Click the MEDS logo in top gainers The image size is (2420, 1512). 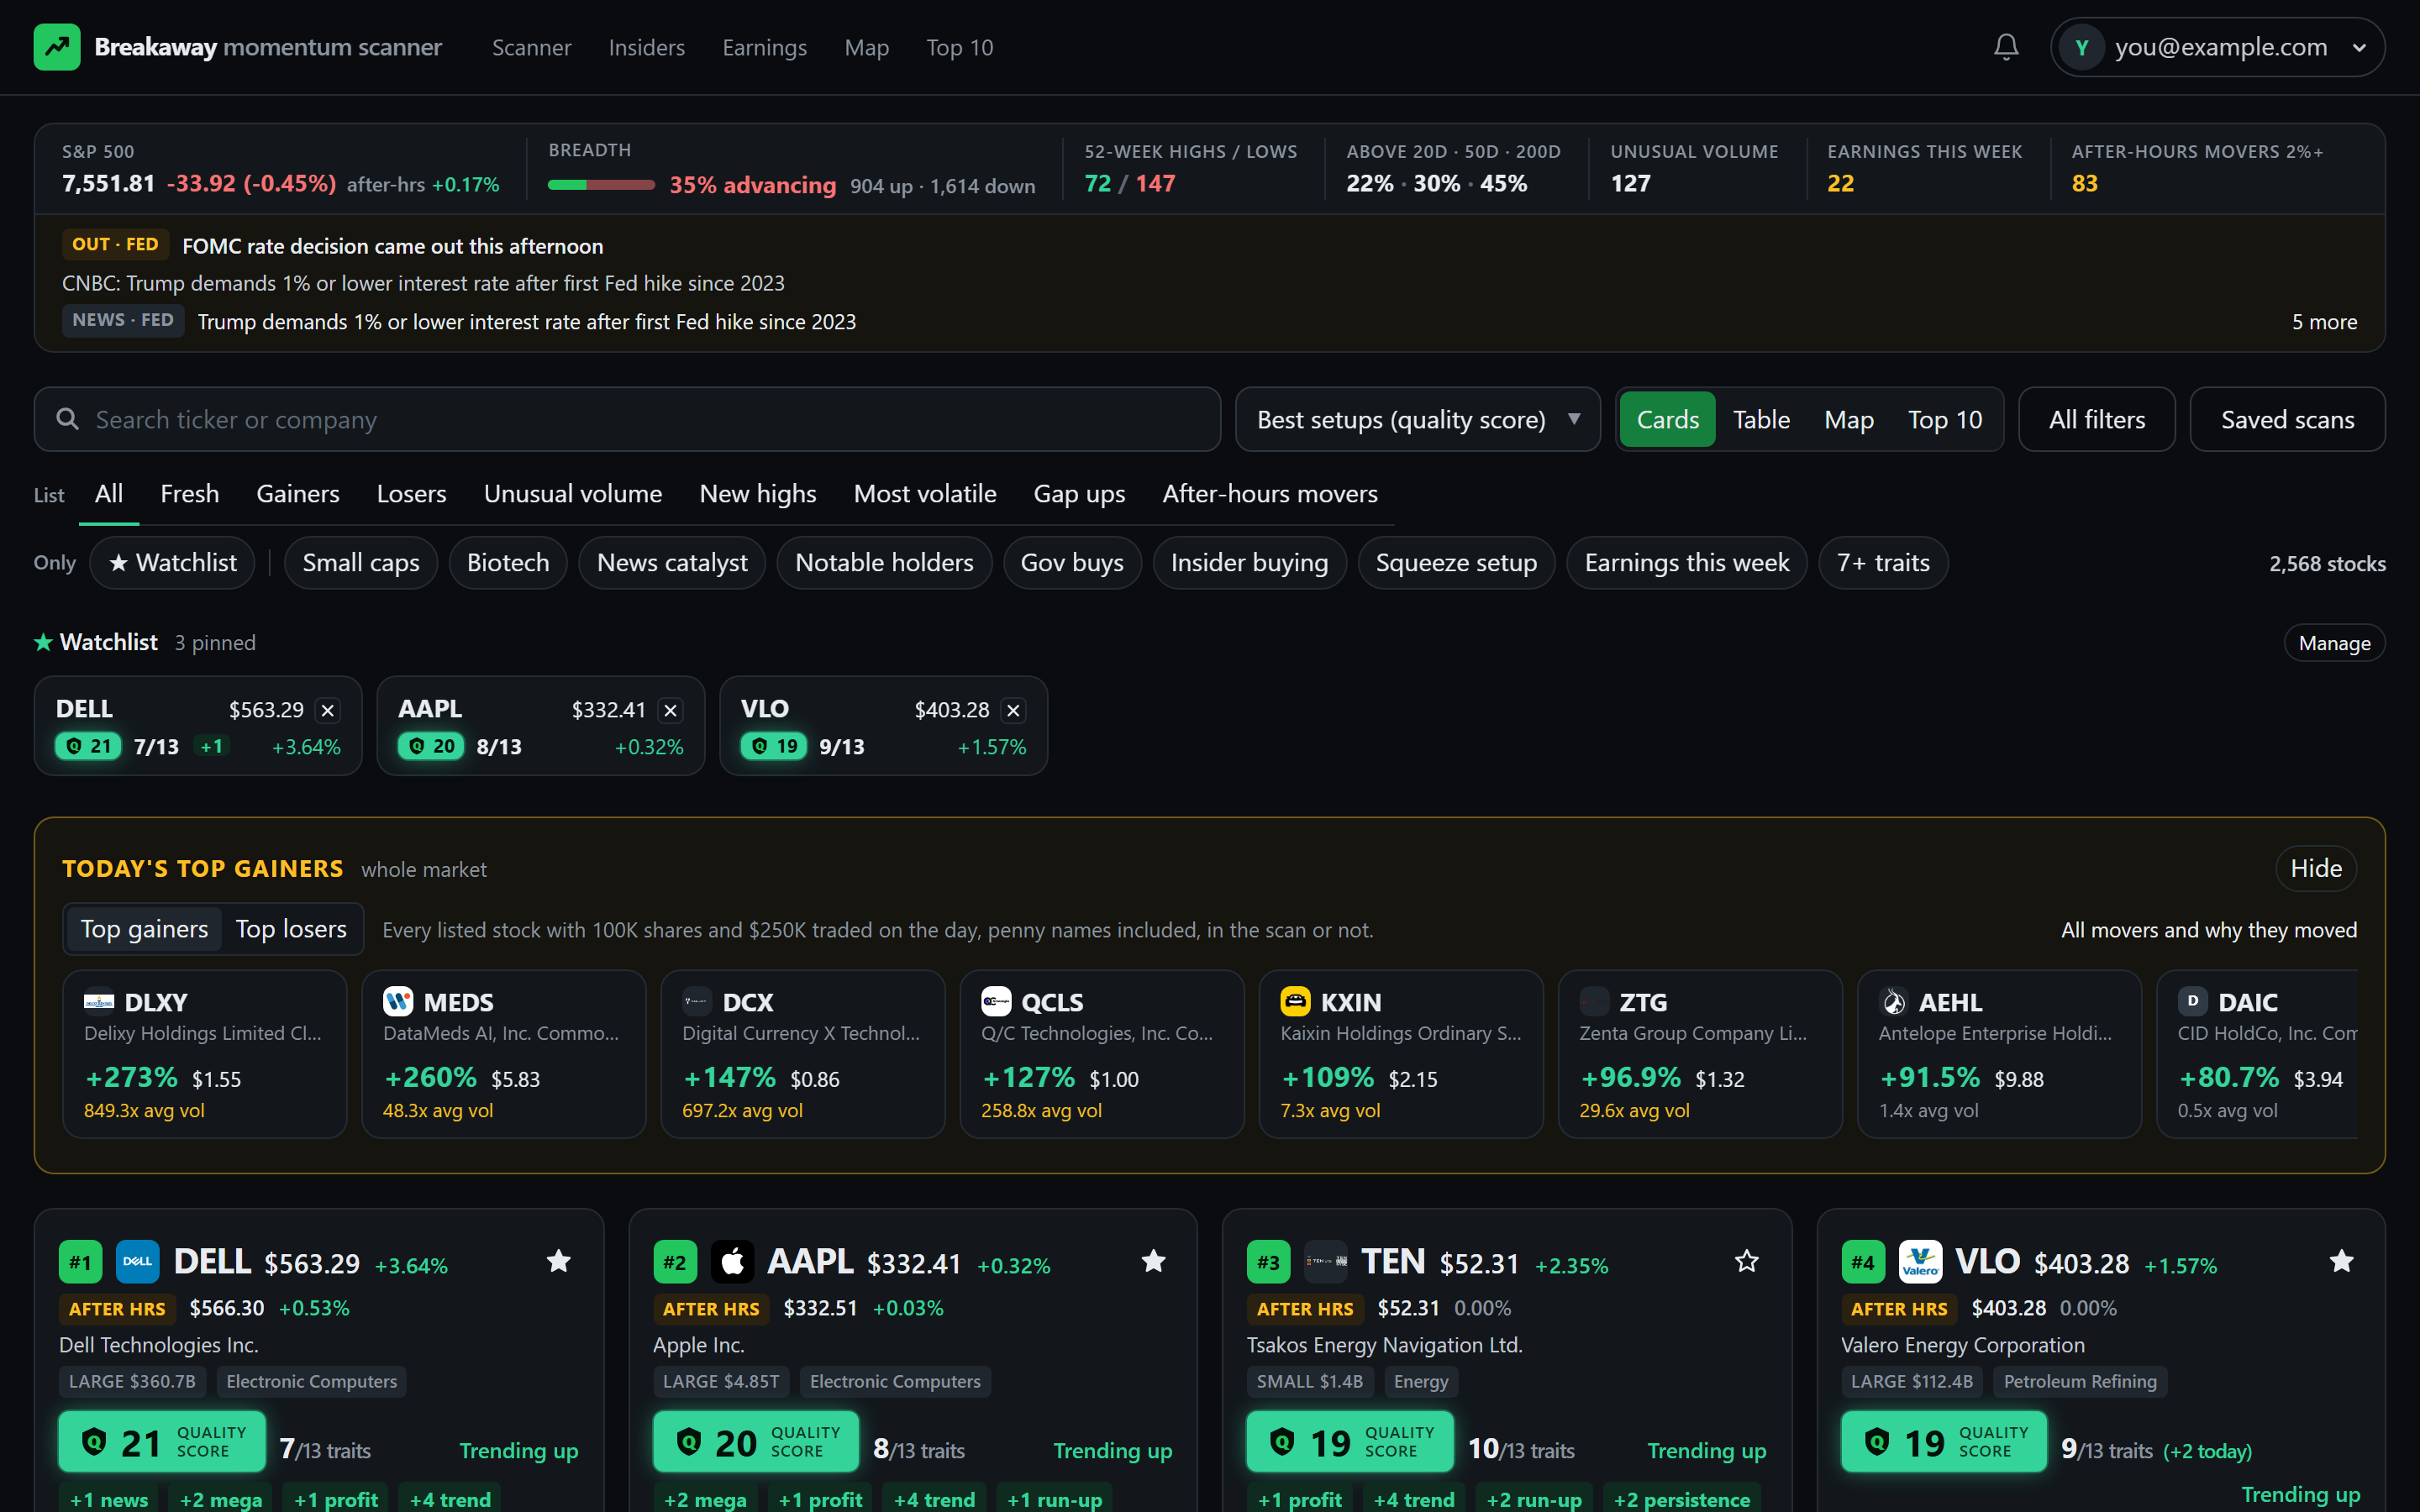point(398,1001)
